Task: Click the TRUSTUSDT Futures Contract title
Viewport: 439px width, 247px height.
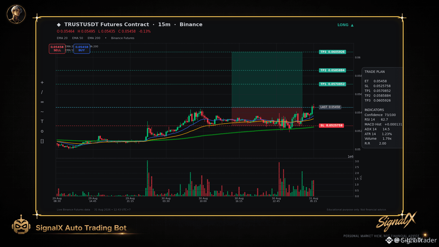Action: pyautogui.click(x=107, y=24)
